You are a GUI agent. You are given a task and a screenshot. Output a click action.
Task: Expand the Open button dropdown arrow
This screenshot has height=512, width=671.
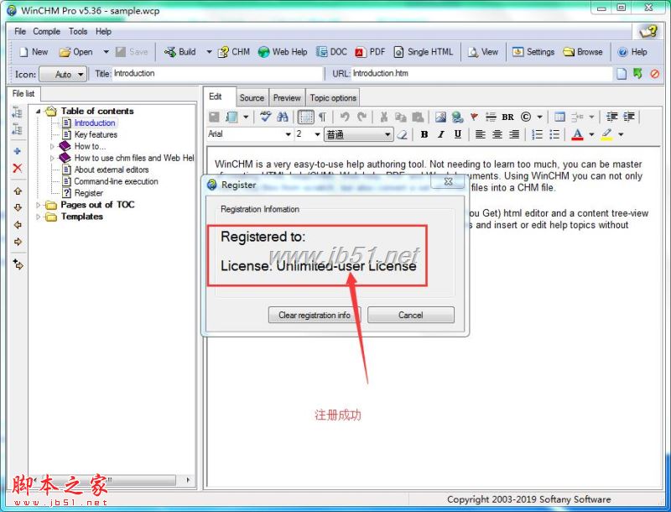[x=106, y=52]
